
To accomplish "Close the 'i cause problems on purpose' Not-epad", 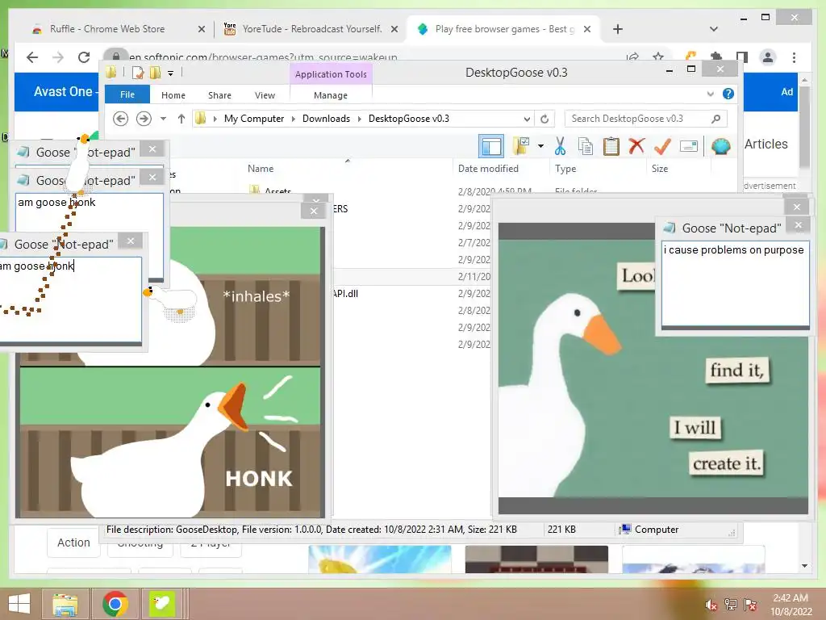I will [x=799, y=226].
